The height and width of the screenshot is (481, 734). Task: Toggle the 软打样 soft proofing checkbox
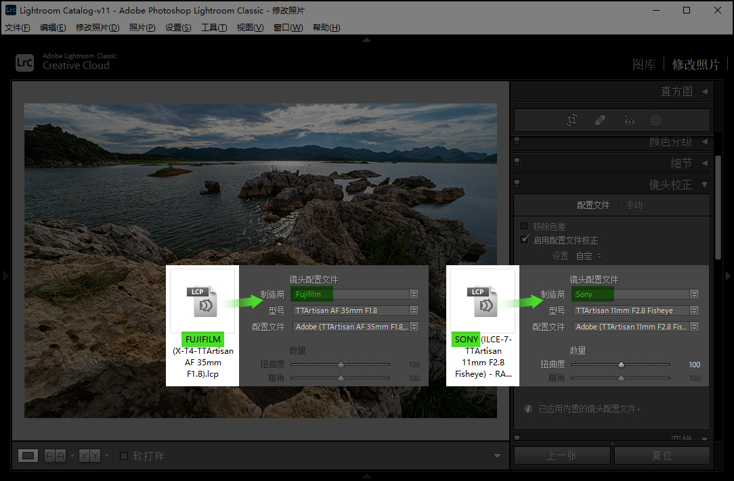124,456
